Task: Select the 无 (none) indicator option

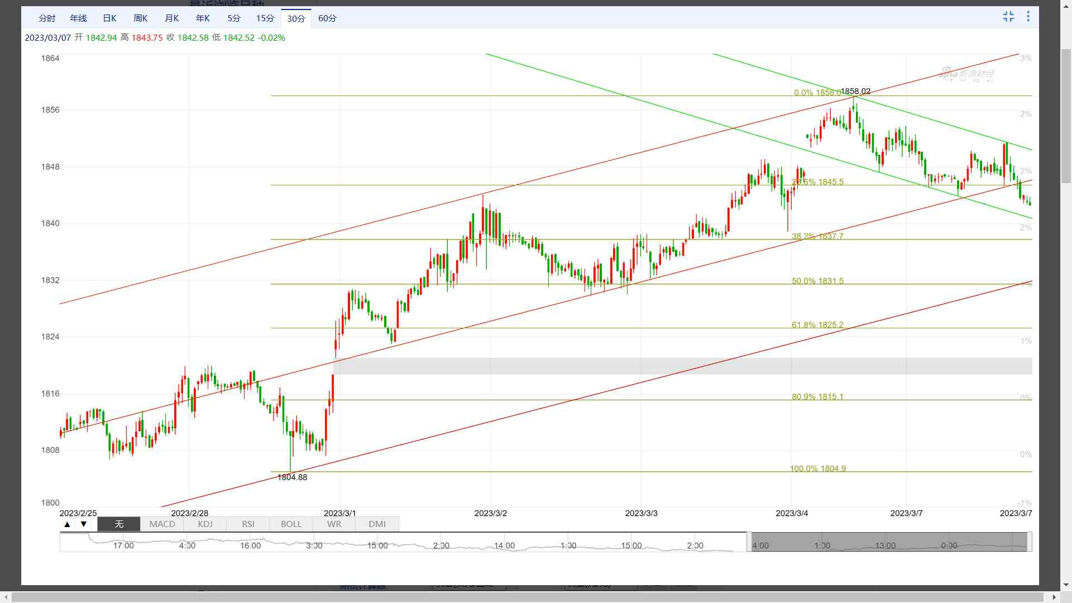Action: click(119, 524)
